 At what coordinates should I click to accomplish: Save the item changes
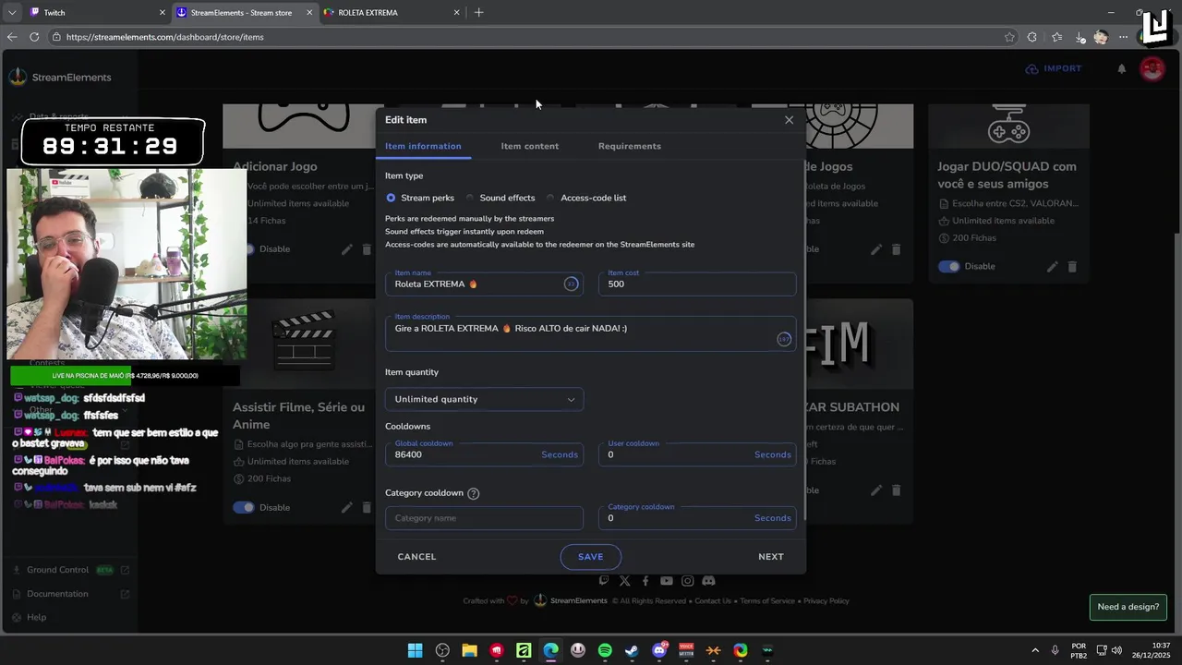pyautogui.click(x=590, y=557)
